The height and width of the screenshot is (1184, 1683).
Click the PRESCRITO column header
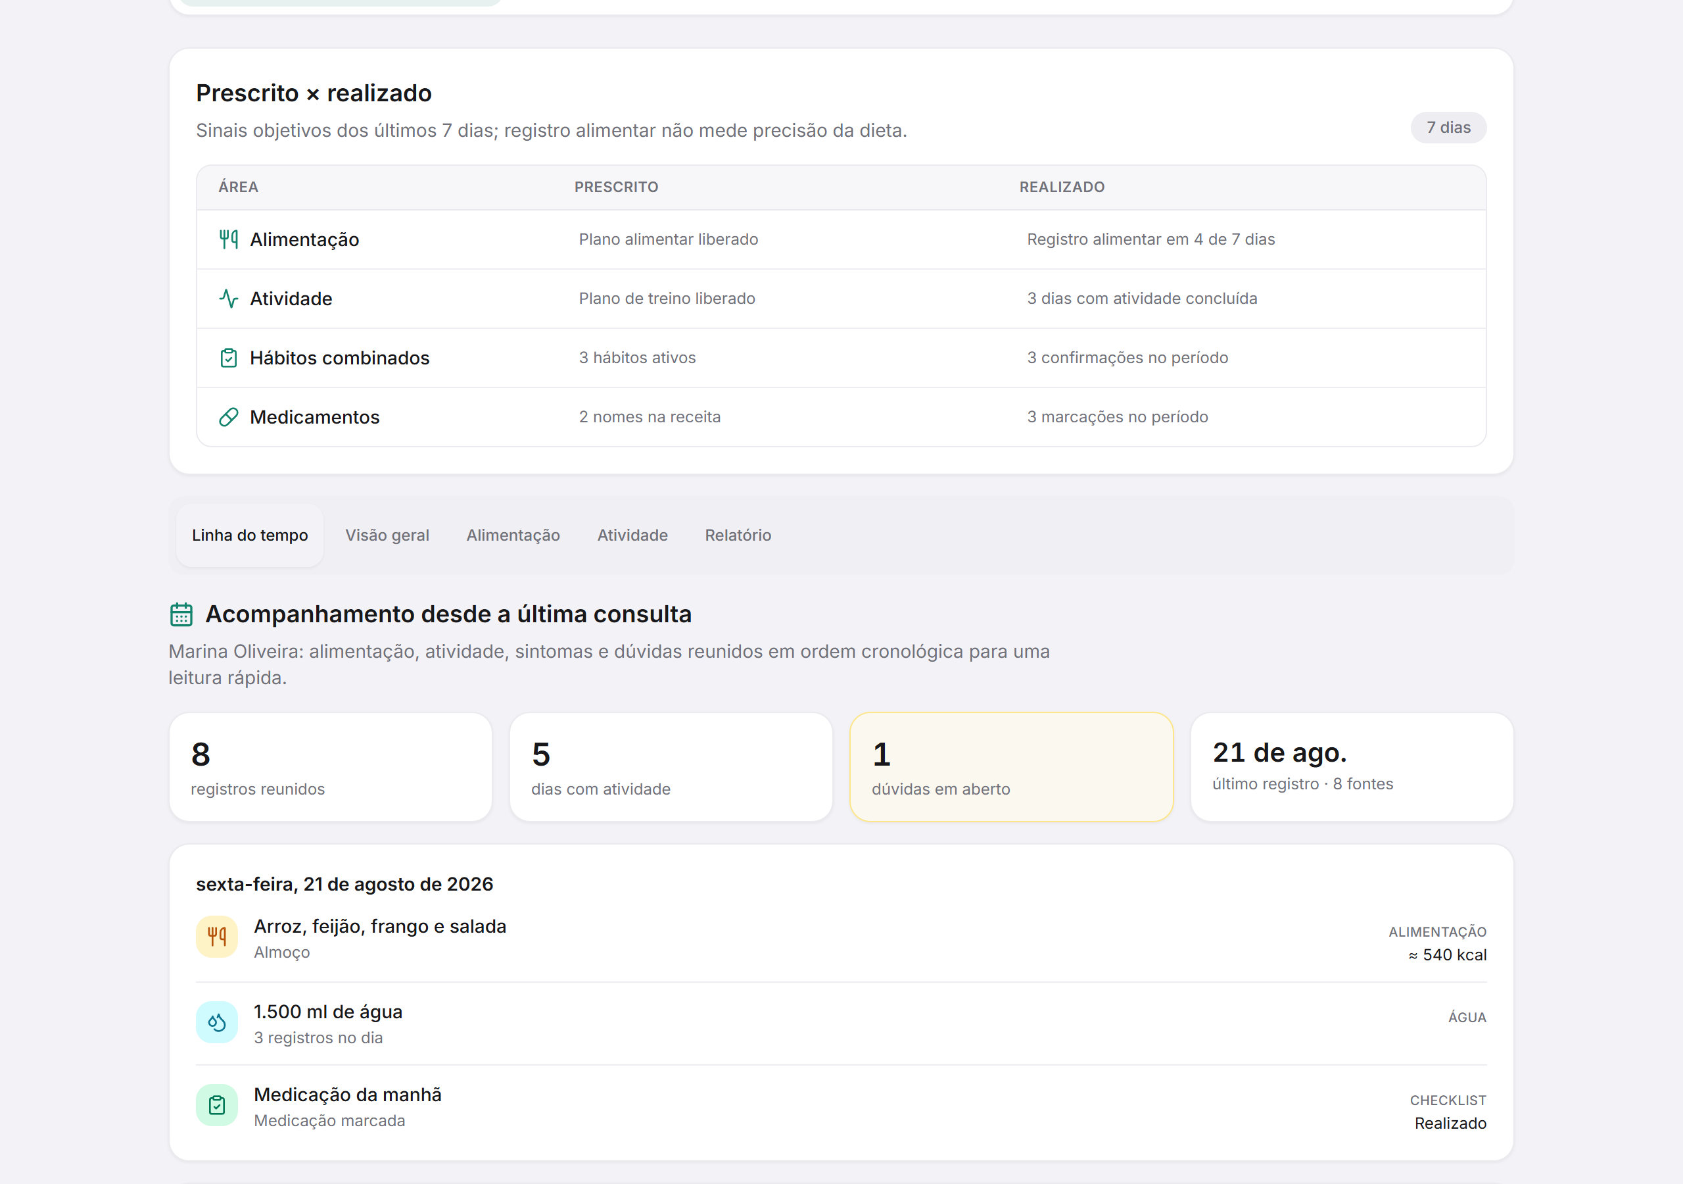coord(617,187)
